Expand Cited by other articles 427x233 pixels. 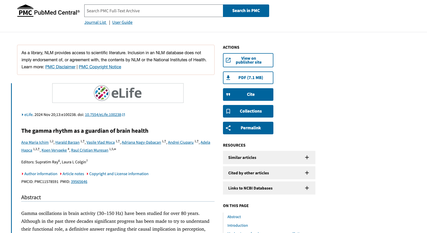pos(307,173)
